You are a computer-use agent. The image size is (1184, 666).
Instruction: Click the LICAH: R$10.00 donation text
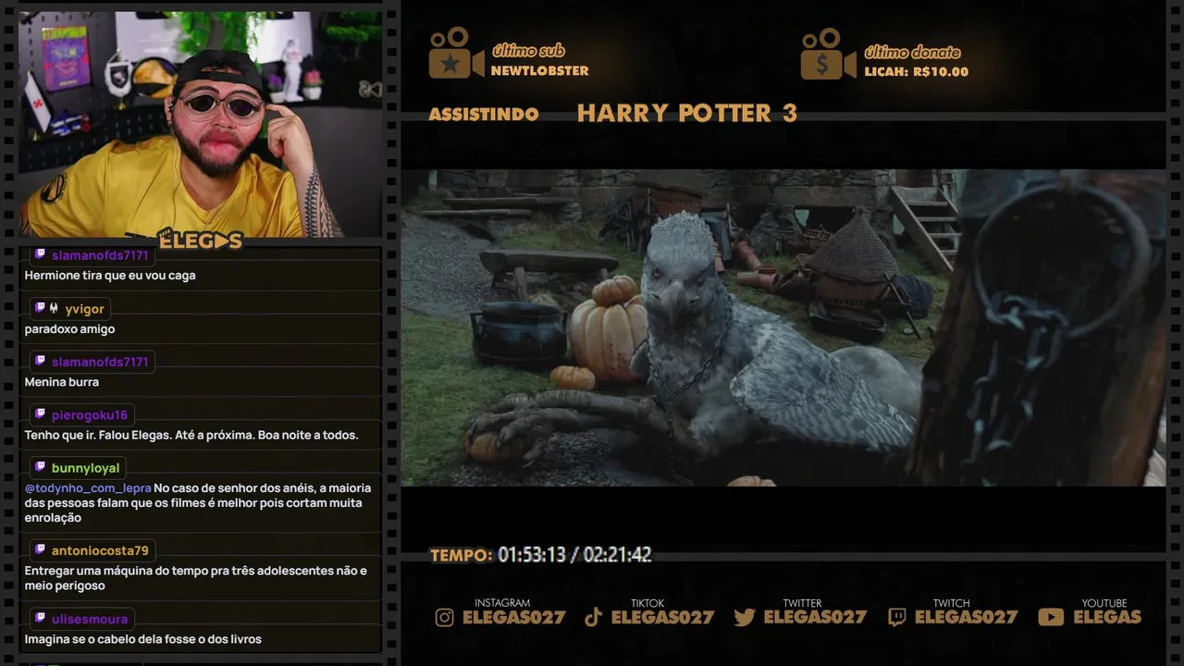coord(916,72)
